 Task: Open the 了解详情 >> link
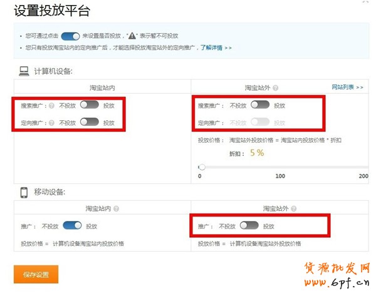point(216,48)
